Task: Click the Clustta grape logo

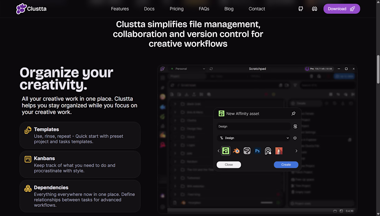Action: click(21, 9)
